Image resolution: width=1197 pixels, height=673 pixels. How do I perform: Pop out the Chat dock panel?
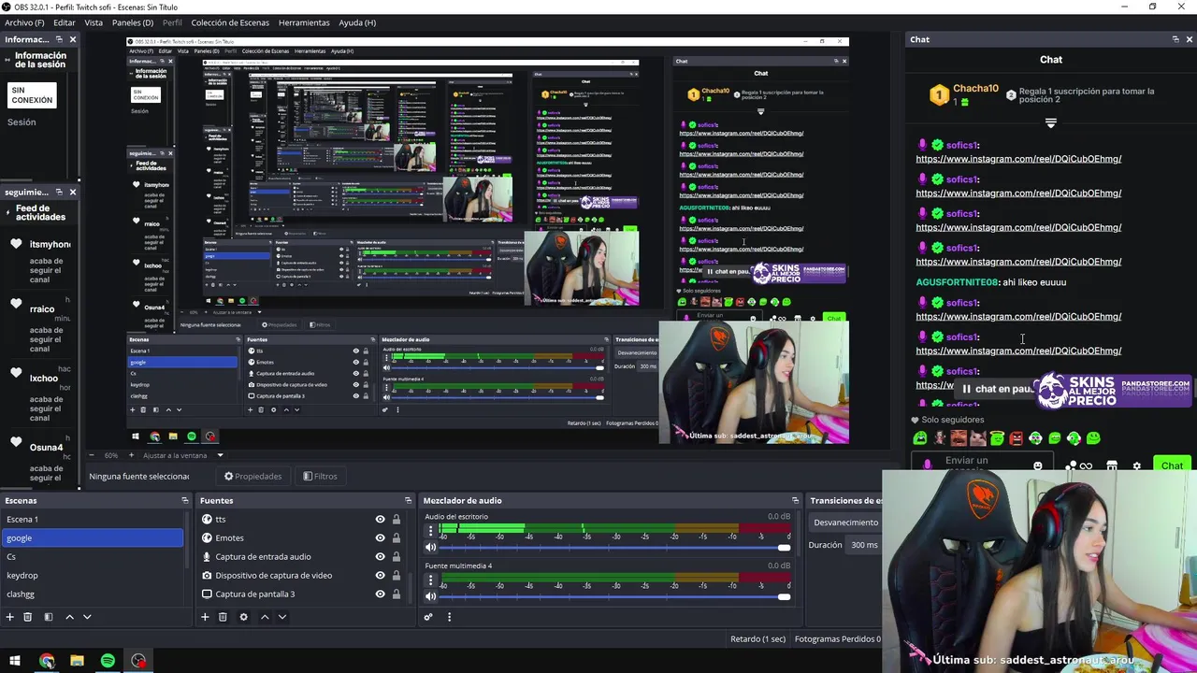tap(1175, 39)
